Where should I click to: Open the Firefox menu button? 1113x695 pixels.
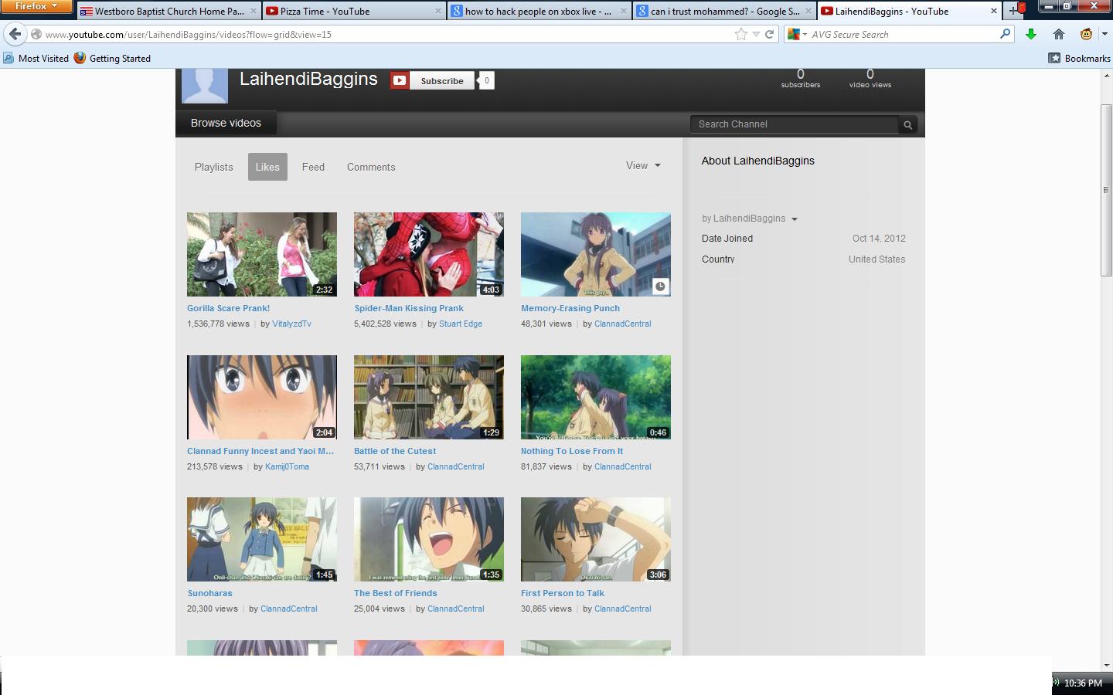click(x=36, y=6)
